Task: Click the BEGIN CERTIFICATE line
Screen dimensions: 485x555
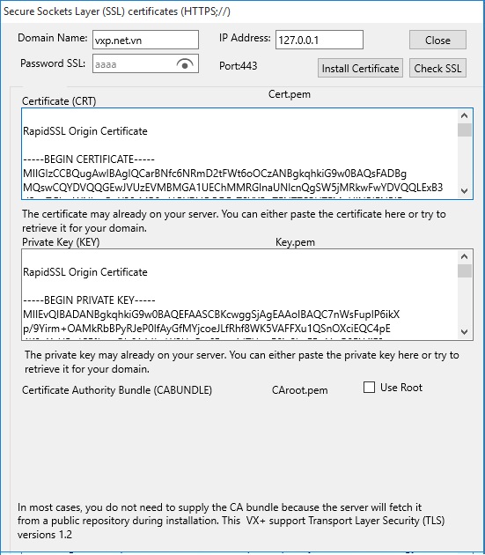Action: point(89,159)
